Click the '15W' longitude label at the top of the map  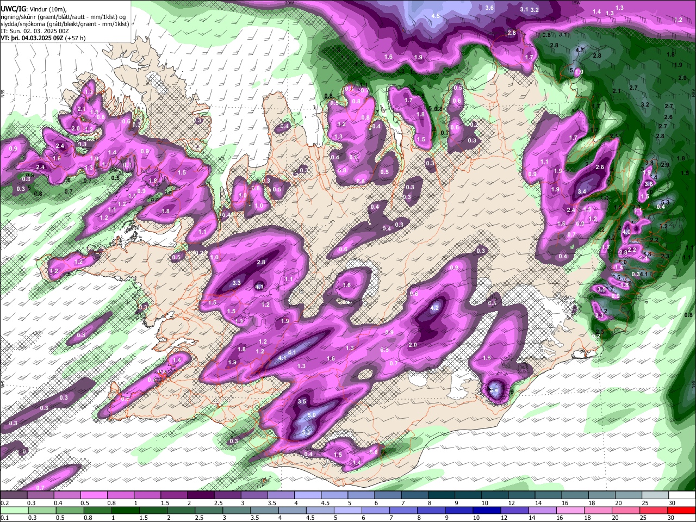coord(577,3)
